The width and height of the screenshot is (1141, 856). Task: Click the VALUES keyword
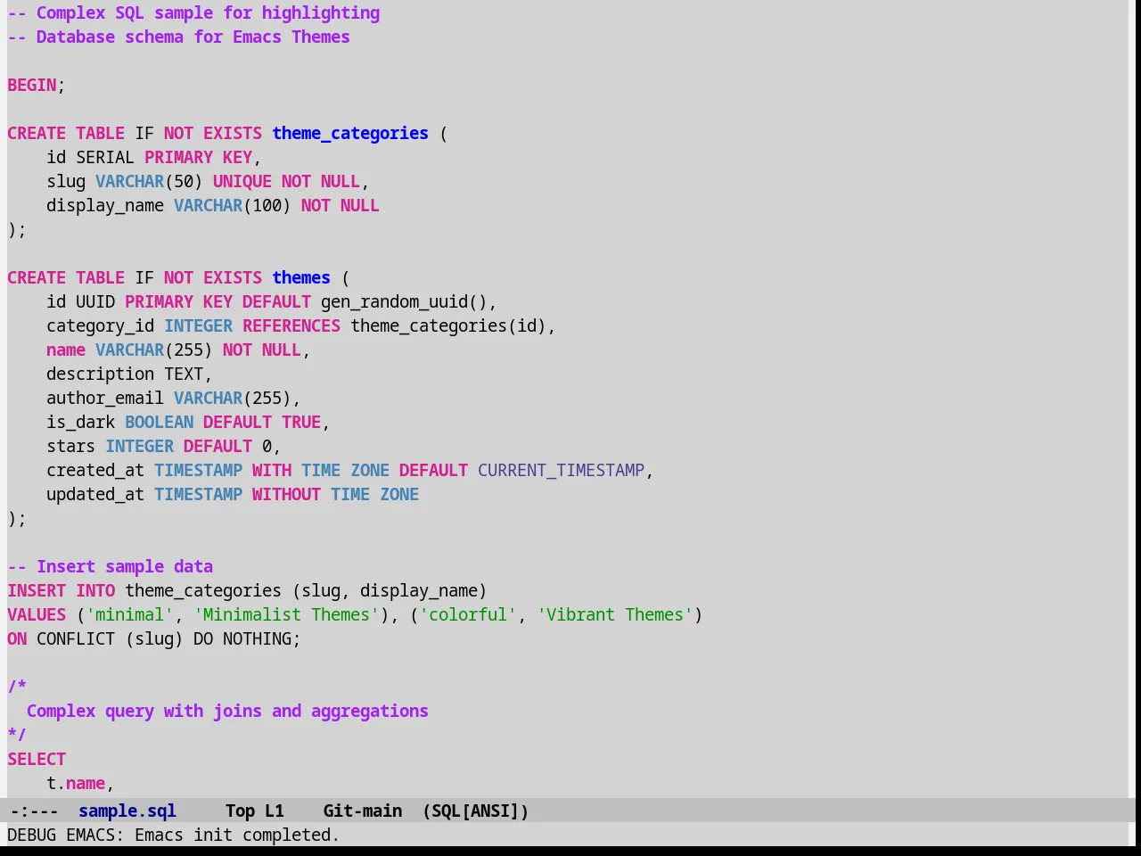pos(37,614)
